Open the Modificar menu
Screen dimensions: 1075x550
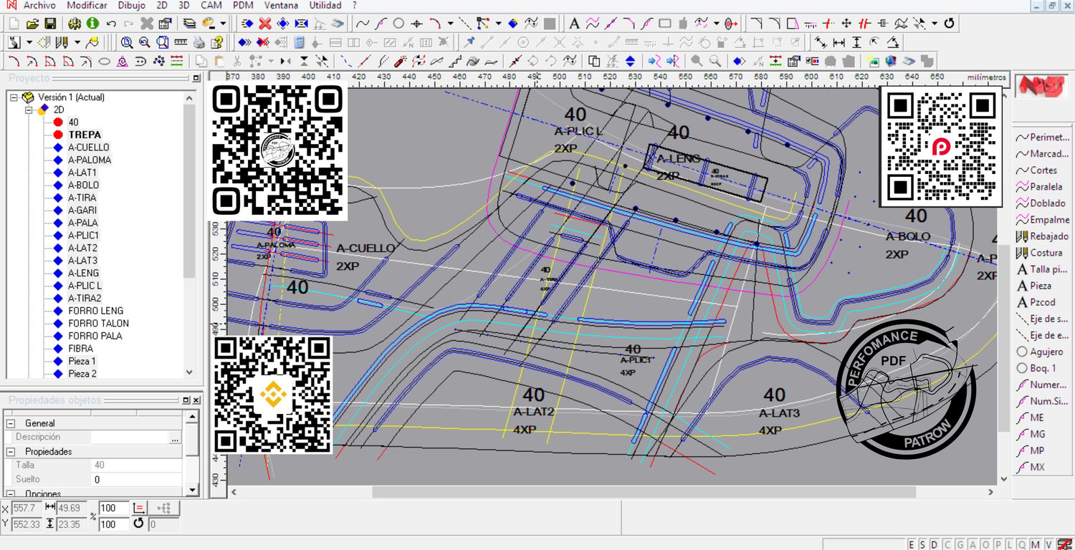pyautogui.click(x=87, y=5)
